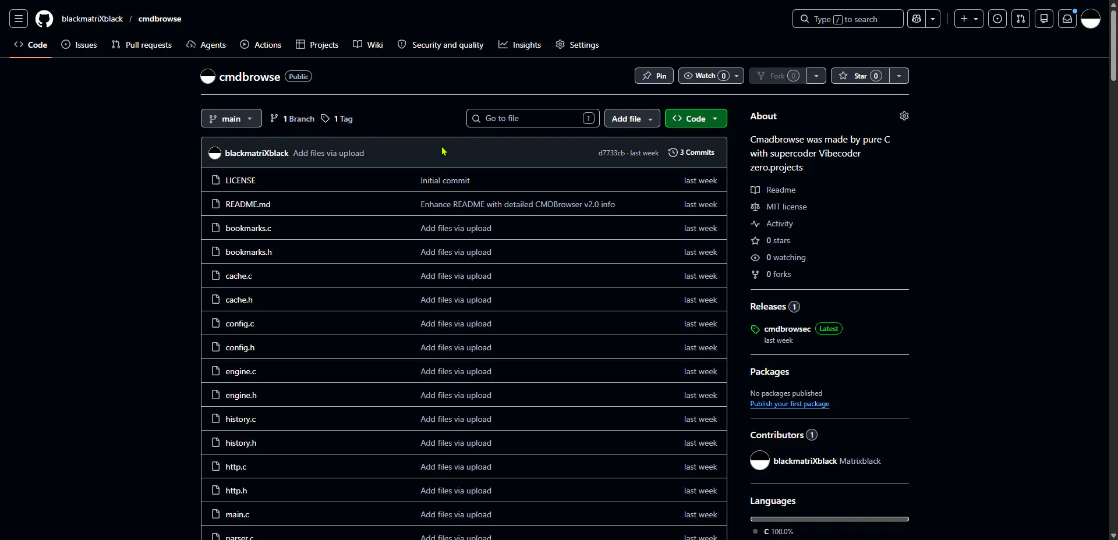Switch to the Code tab
The image size is (1118, 540).
pos(31,45)
